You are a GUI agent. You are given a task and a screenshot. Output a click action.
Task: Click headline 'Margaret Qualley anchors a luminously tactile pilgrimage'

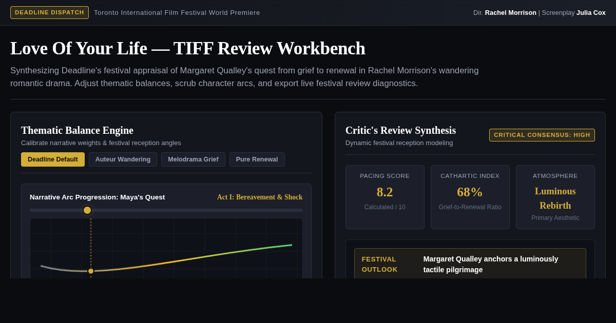[x=491, y=265]
